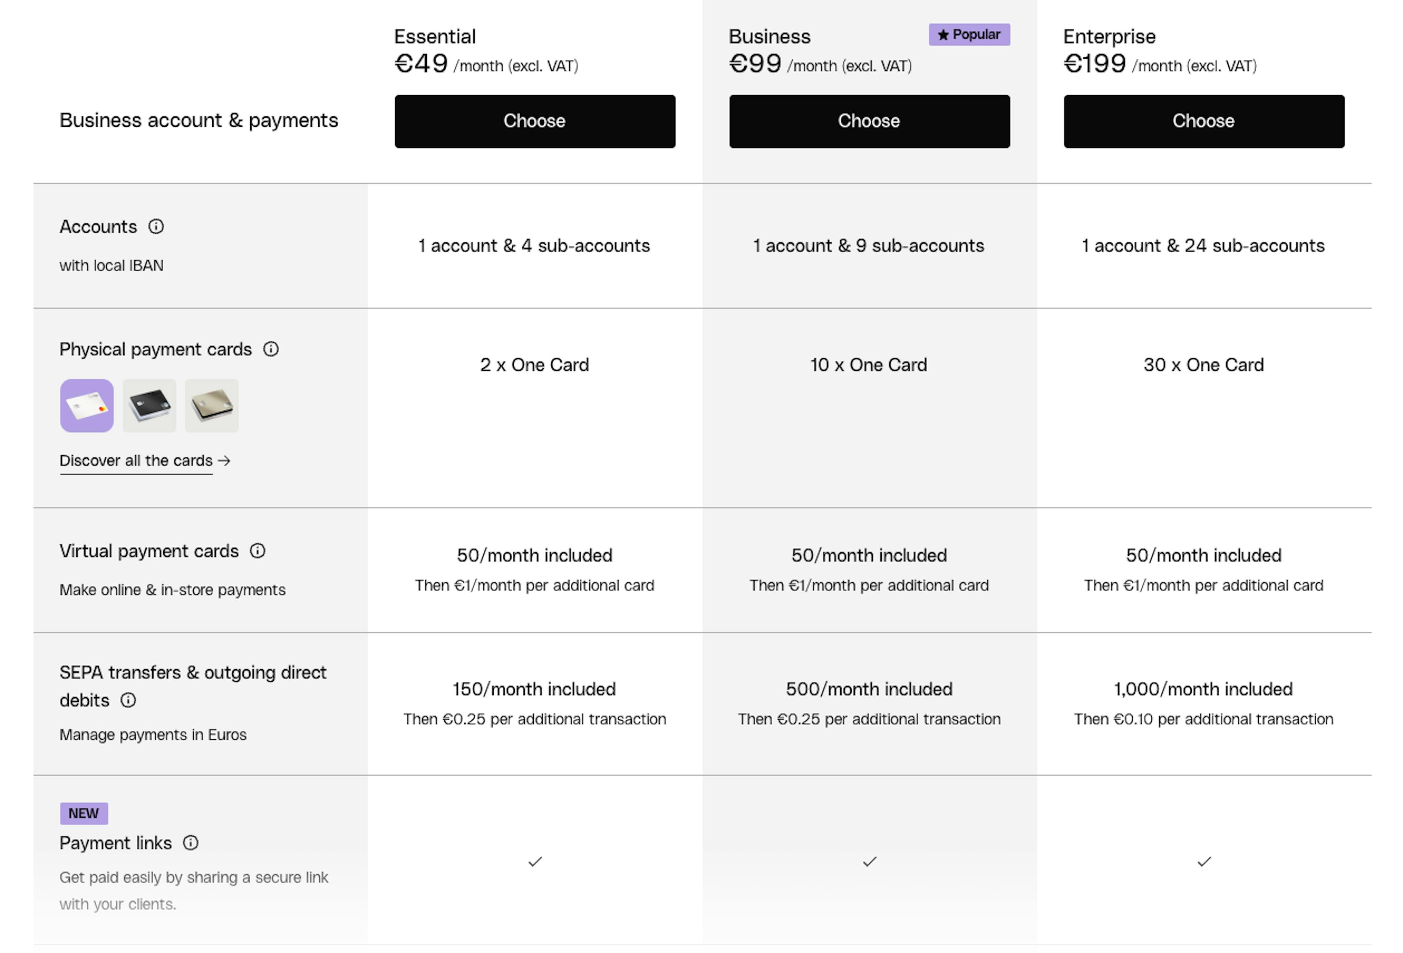Click the Enterprise plan heading
This screenshot has height=953, width=1403.
point(1110,37)
